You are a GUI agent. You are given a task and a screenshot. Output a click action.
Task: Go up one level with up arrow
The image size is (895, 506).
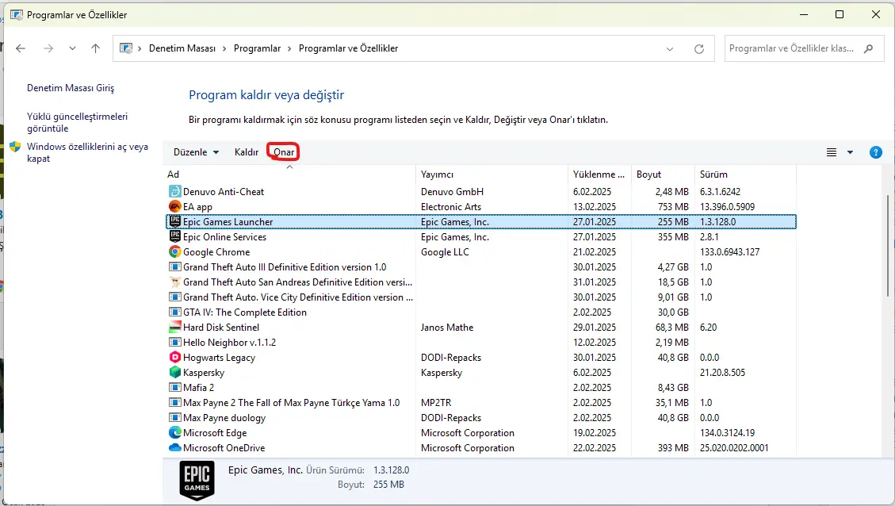pos(95,48)
